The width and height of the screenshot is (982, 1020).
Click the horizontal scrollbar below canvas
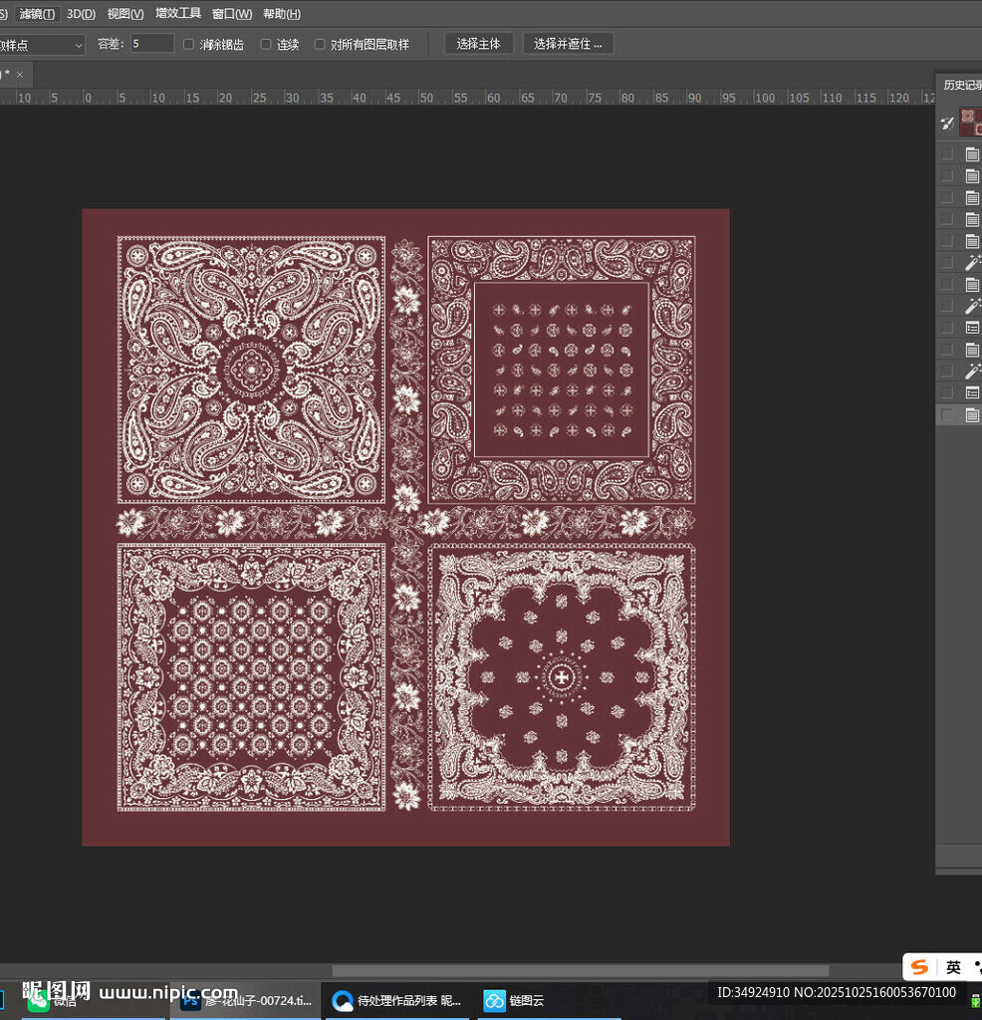point(580,970)
